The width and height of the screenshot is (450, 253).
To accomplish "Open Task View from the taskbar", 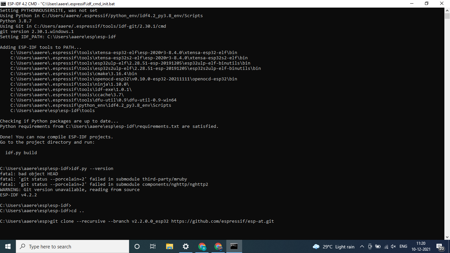I will 153,246.
